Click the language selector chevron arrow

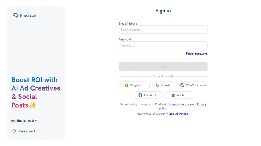(x=36, y=121)
